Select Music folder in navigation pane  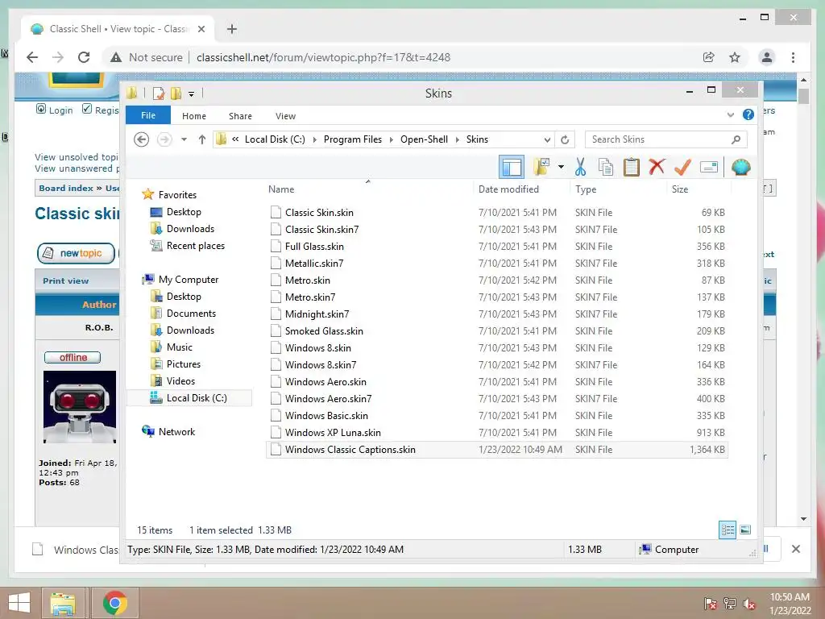click(180, 347)
